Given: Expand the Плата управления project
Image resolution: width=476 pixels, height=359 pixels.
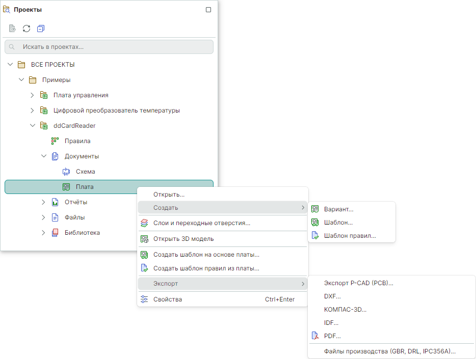Looking at the screenshot, I should [32, 95].
